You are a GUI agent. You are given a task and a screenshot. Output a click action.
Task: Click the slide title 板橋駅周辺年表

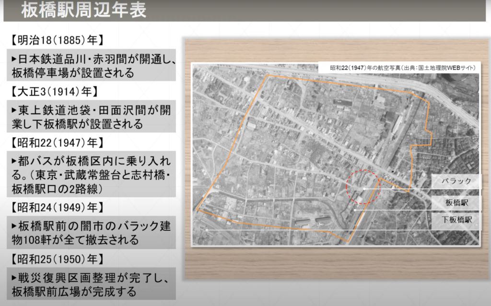(x=83, y=10)
